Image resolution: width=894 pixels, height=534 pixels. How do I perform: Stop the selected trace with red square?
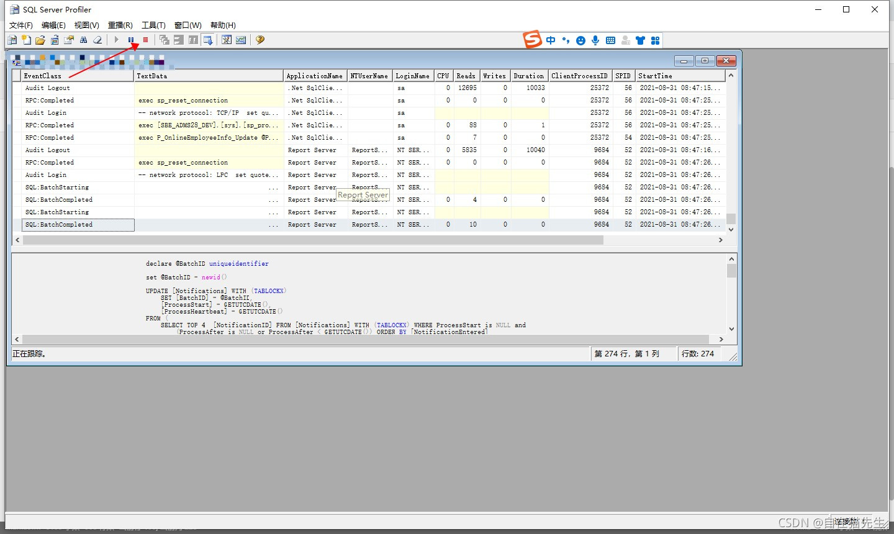coord(145,40)
